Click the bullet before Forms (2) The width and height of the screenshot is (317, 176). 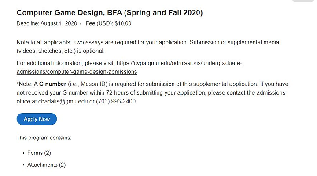(23, 153)
